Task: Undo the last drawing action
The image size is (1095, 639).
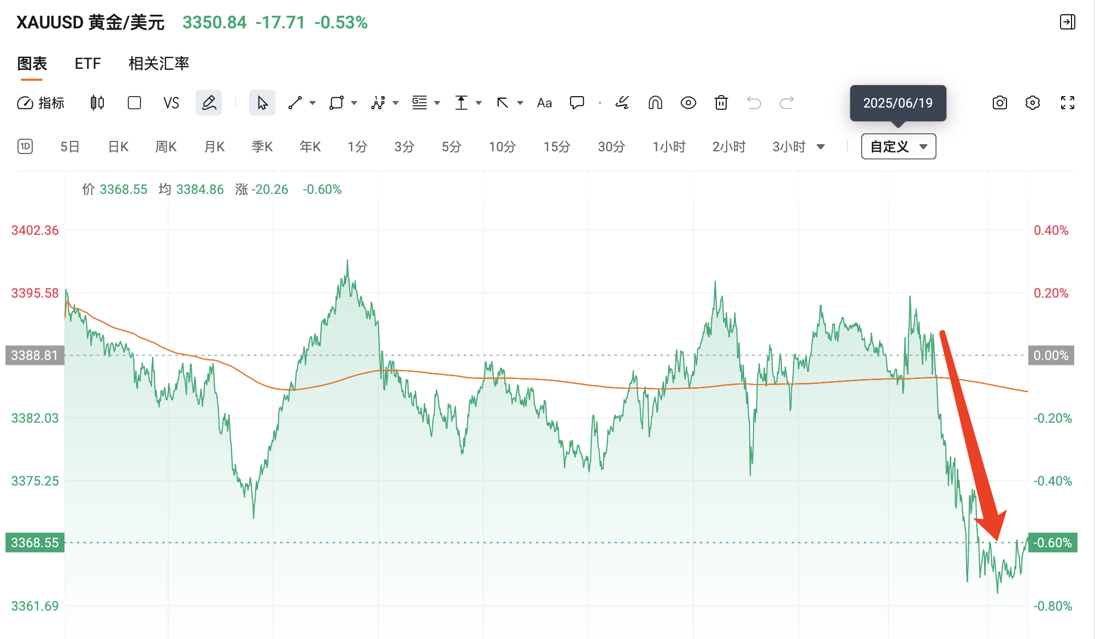Action: coord(754,103)
